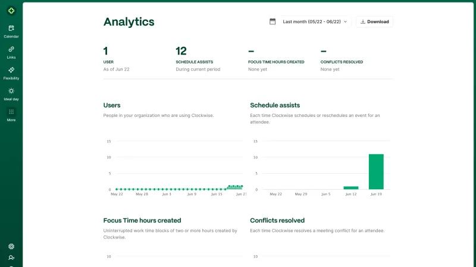Image resolution: width=476 pixels, height=267 pixels.
Task: Click the 'Users' chart heading
Action: coord(112,106)
